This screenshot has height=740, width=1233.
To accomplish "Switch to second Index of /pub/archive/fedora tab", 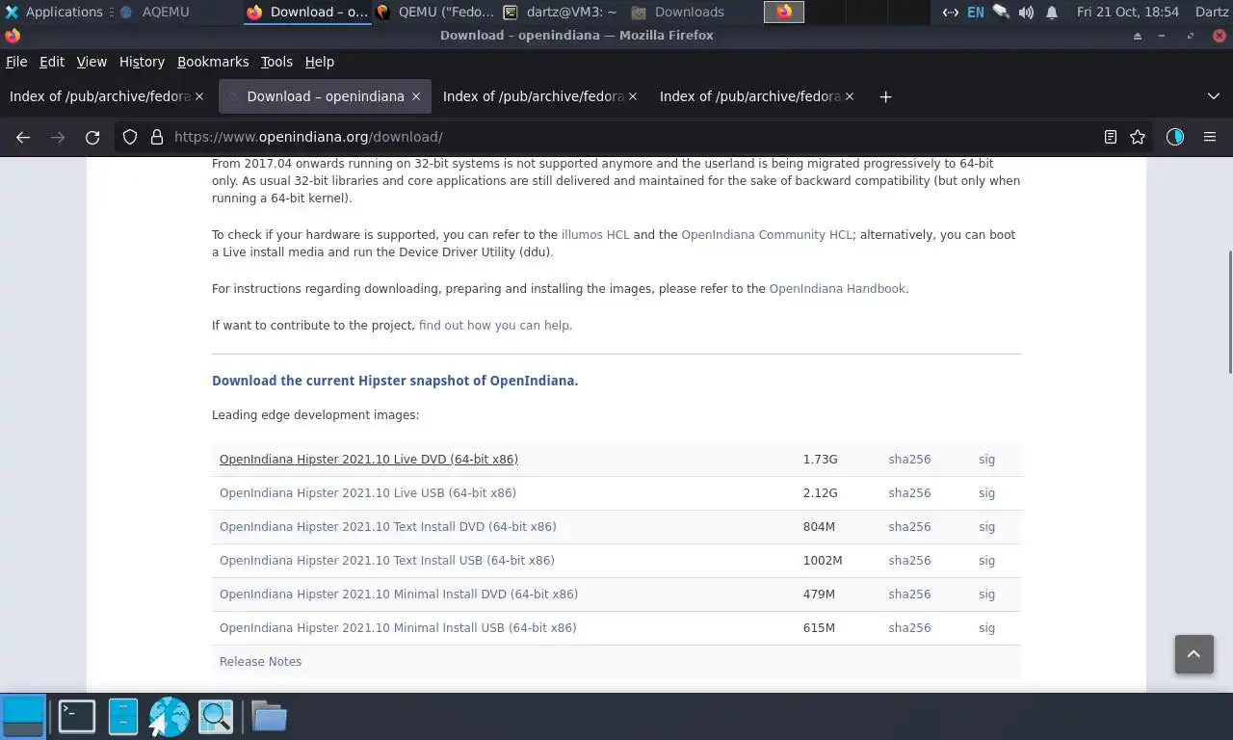I will coord(541,96).
